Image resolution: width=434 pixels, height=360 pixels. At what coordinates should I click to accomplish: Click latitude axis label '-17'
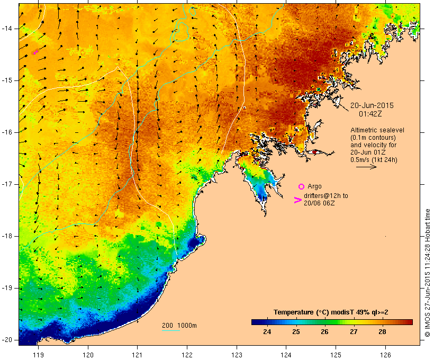(x=7, y=184)
